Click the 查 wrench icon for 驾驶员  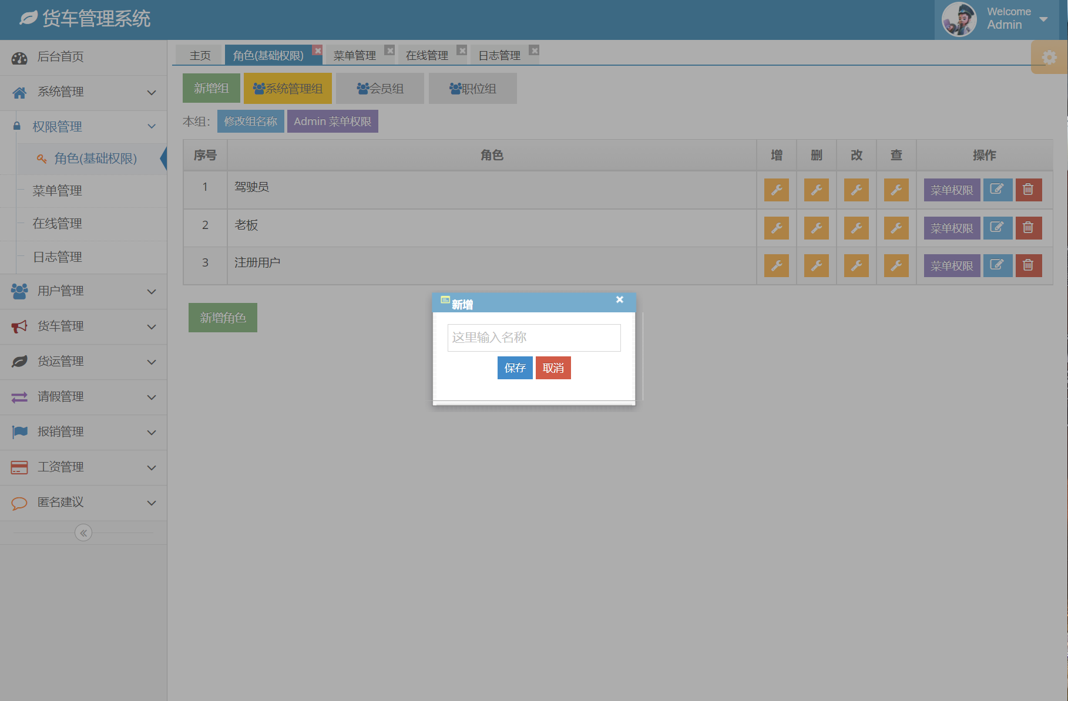896,190
